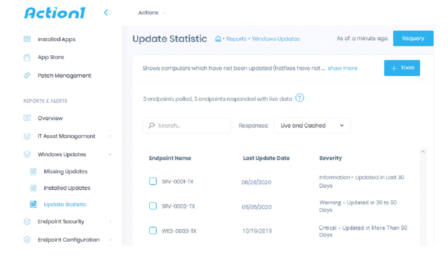Click the question mark help icon
This screenshot has width=448, height=264.
299,98
